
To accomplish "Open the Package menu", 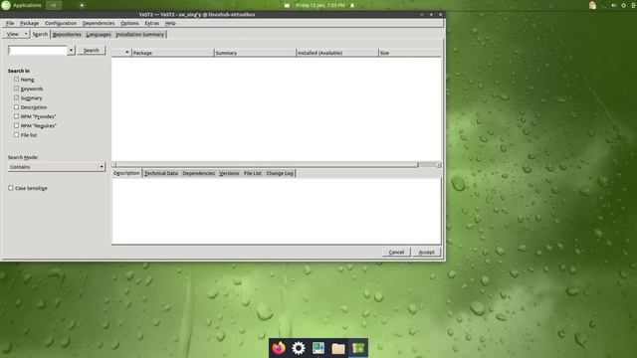I will coord(29,23).
